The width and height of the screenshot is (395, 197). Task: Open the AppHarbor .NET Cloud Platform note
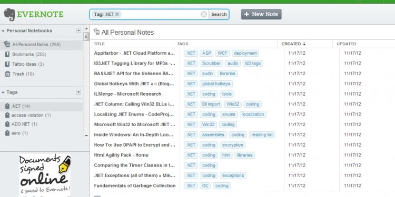[x=134, y=53]
